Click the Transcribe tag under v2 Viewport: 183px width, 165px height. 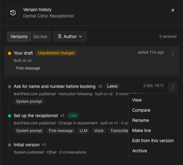tap(118, 131)
